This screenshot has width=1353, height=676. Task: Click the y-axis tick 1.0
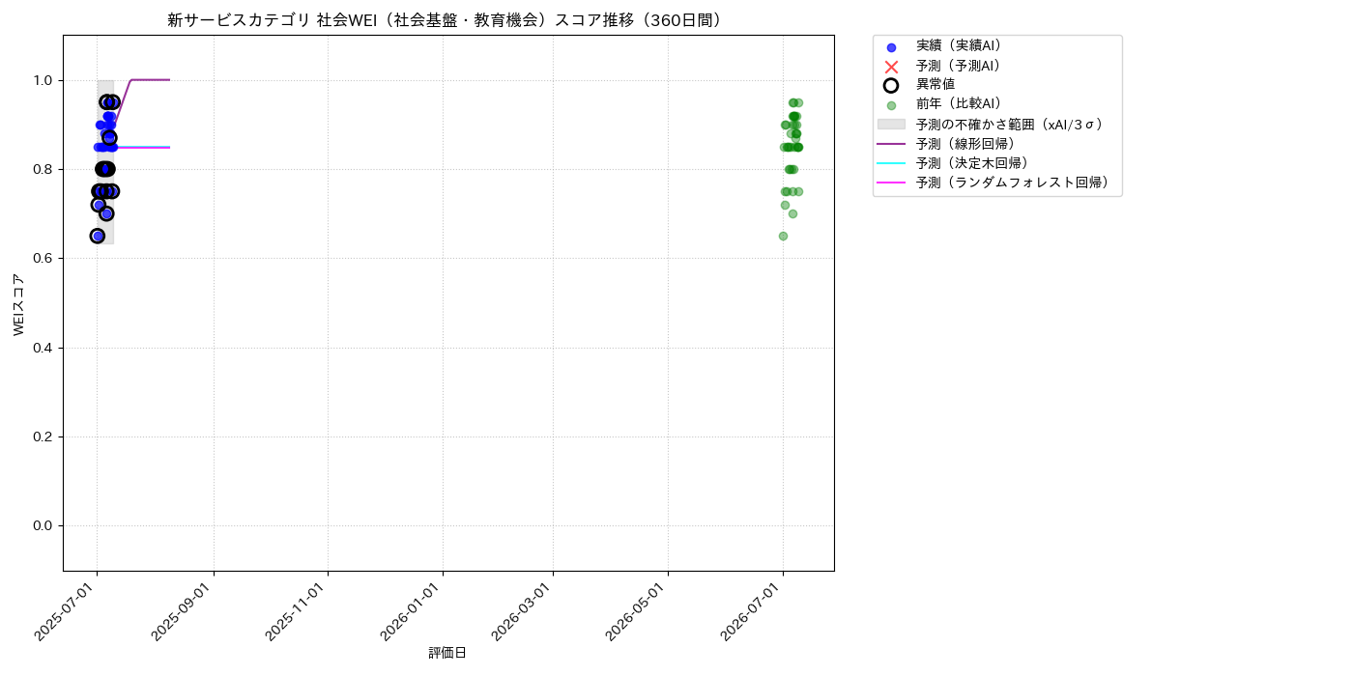[x=44, y=80]
